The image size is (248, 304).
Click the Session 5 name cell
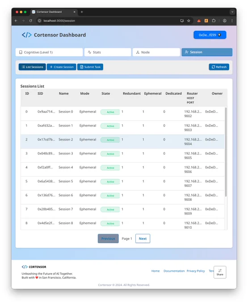click(66, 182)
